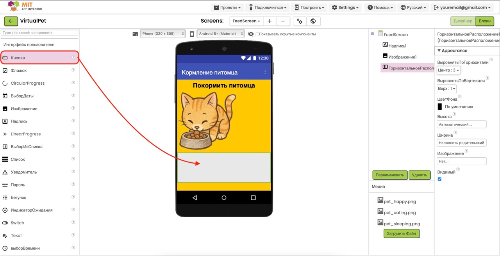Select the ИндикаторОжидания component
This screenshot has width=500, height=256.
pos(39,210)
